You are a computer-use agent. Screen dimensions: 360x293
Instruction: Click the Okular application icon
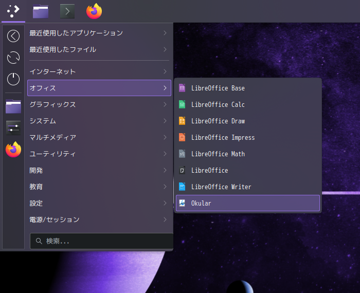pos(182,203)
